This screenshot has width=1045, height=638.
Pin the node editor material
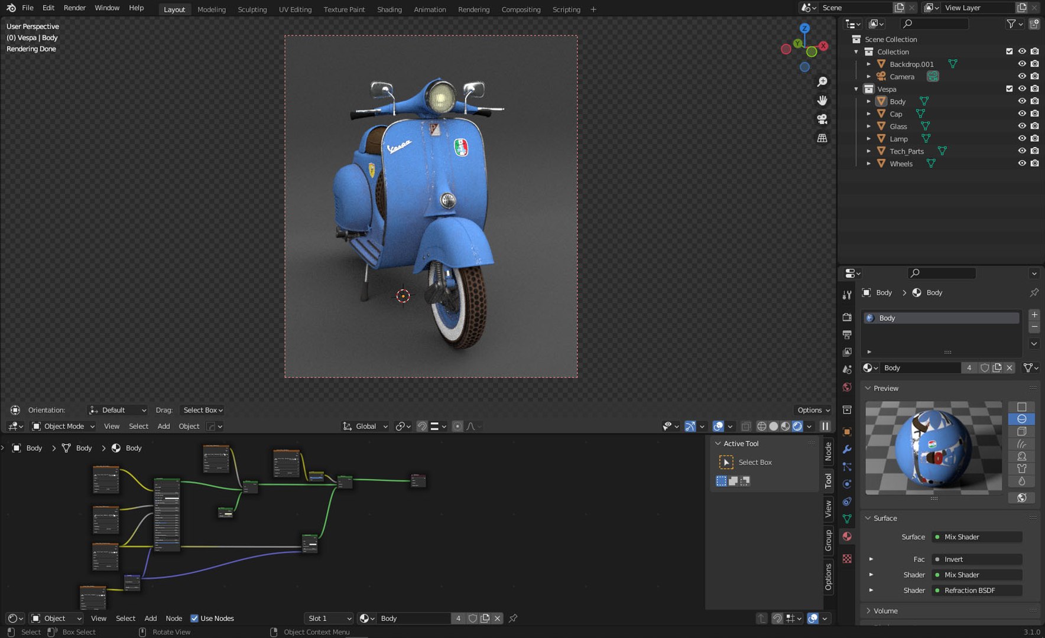513,619
